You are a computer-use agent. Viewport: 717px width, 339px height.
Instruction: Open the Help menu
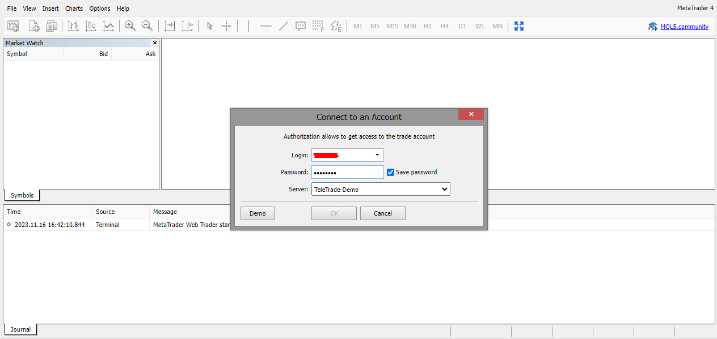pyautogui.click(x=123, y=8)
